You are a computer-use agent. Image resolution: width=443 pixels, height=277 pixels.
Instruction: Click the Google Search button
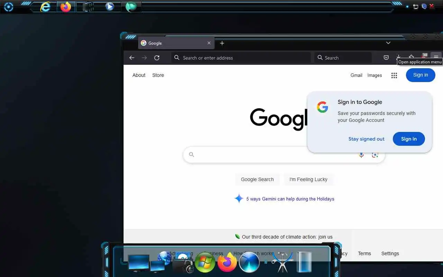click(x=257, y=179)
